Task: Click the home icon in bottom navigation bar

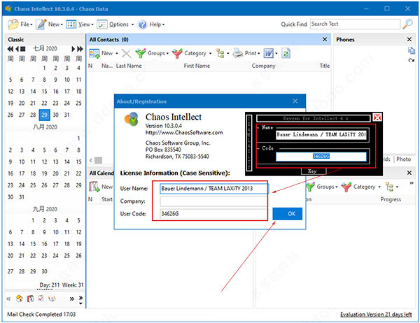Action: point(20,299)
